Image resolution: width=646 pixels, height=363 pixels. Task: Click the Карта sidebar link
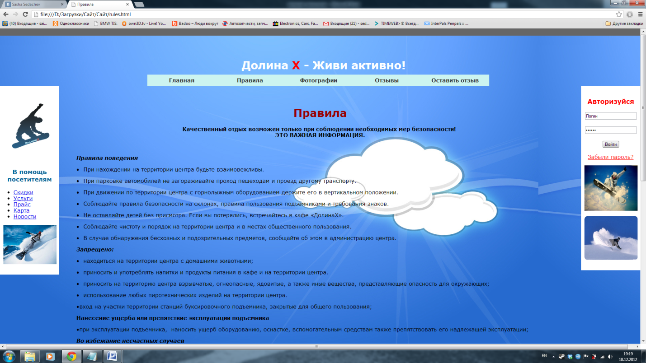coord(21,210)
